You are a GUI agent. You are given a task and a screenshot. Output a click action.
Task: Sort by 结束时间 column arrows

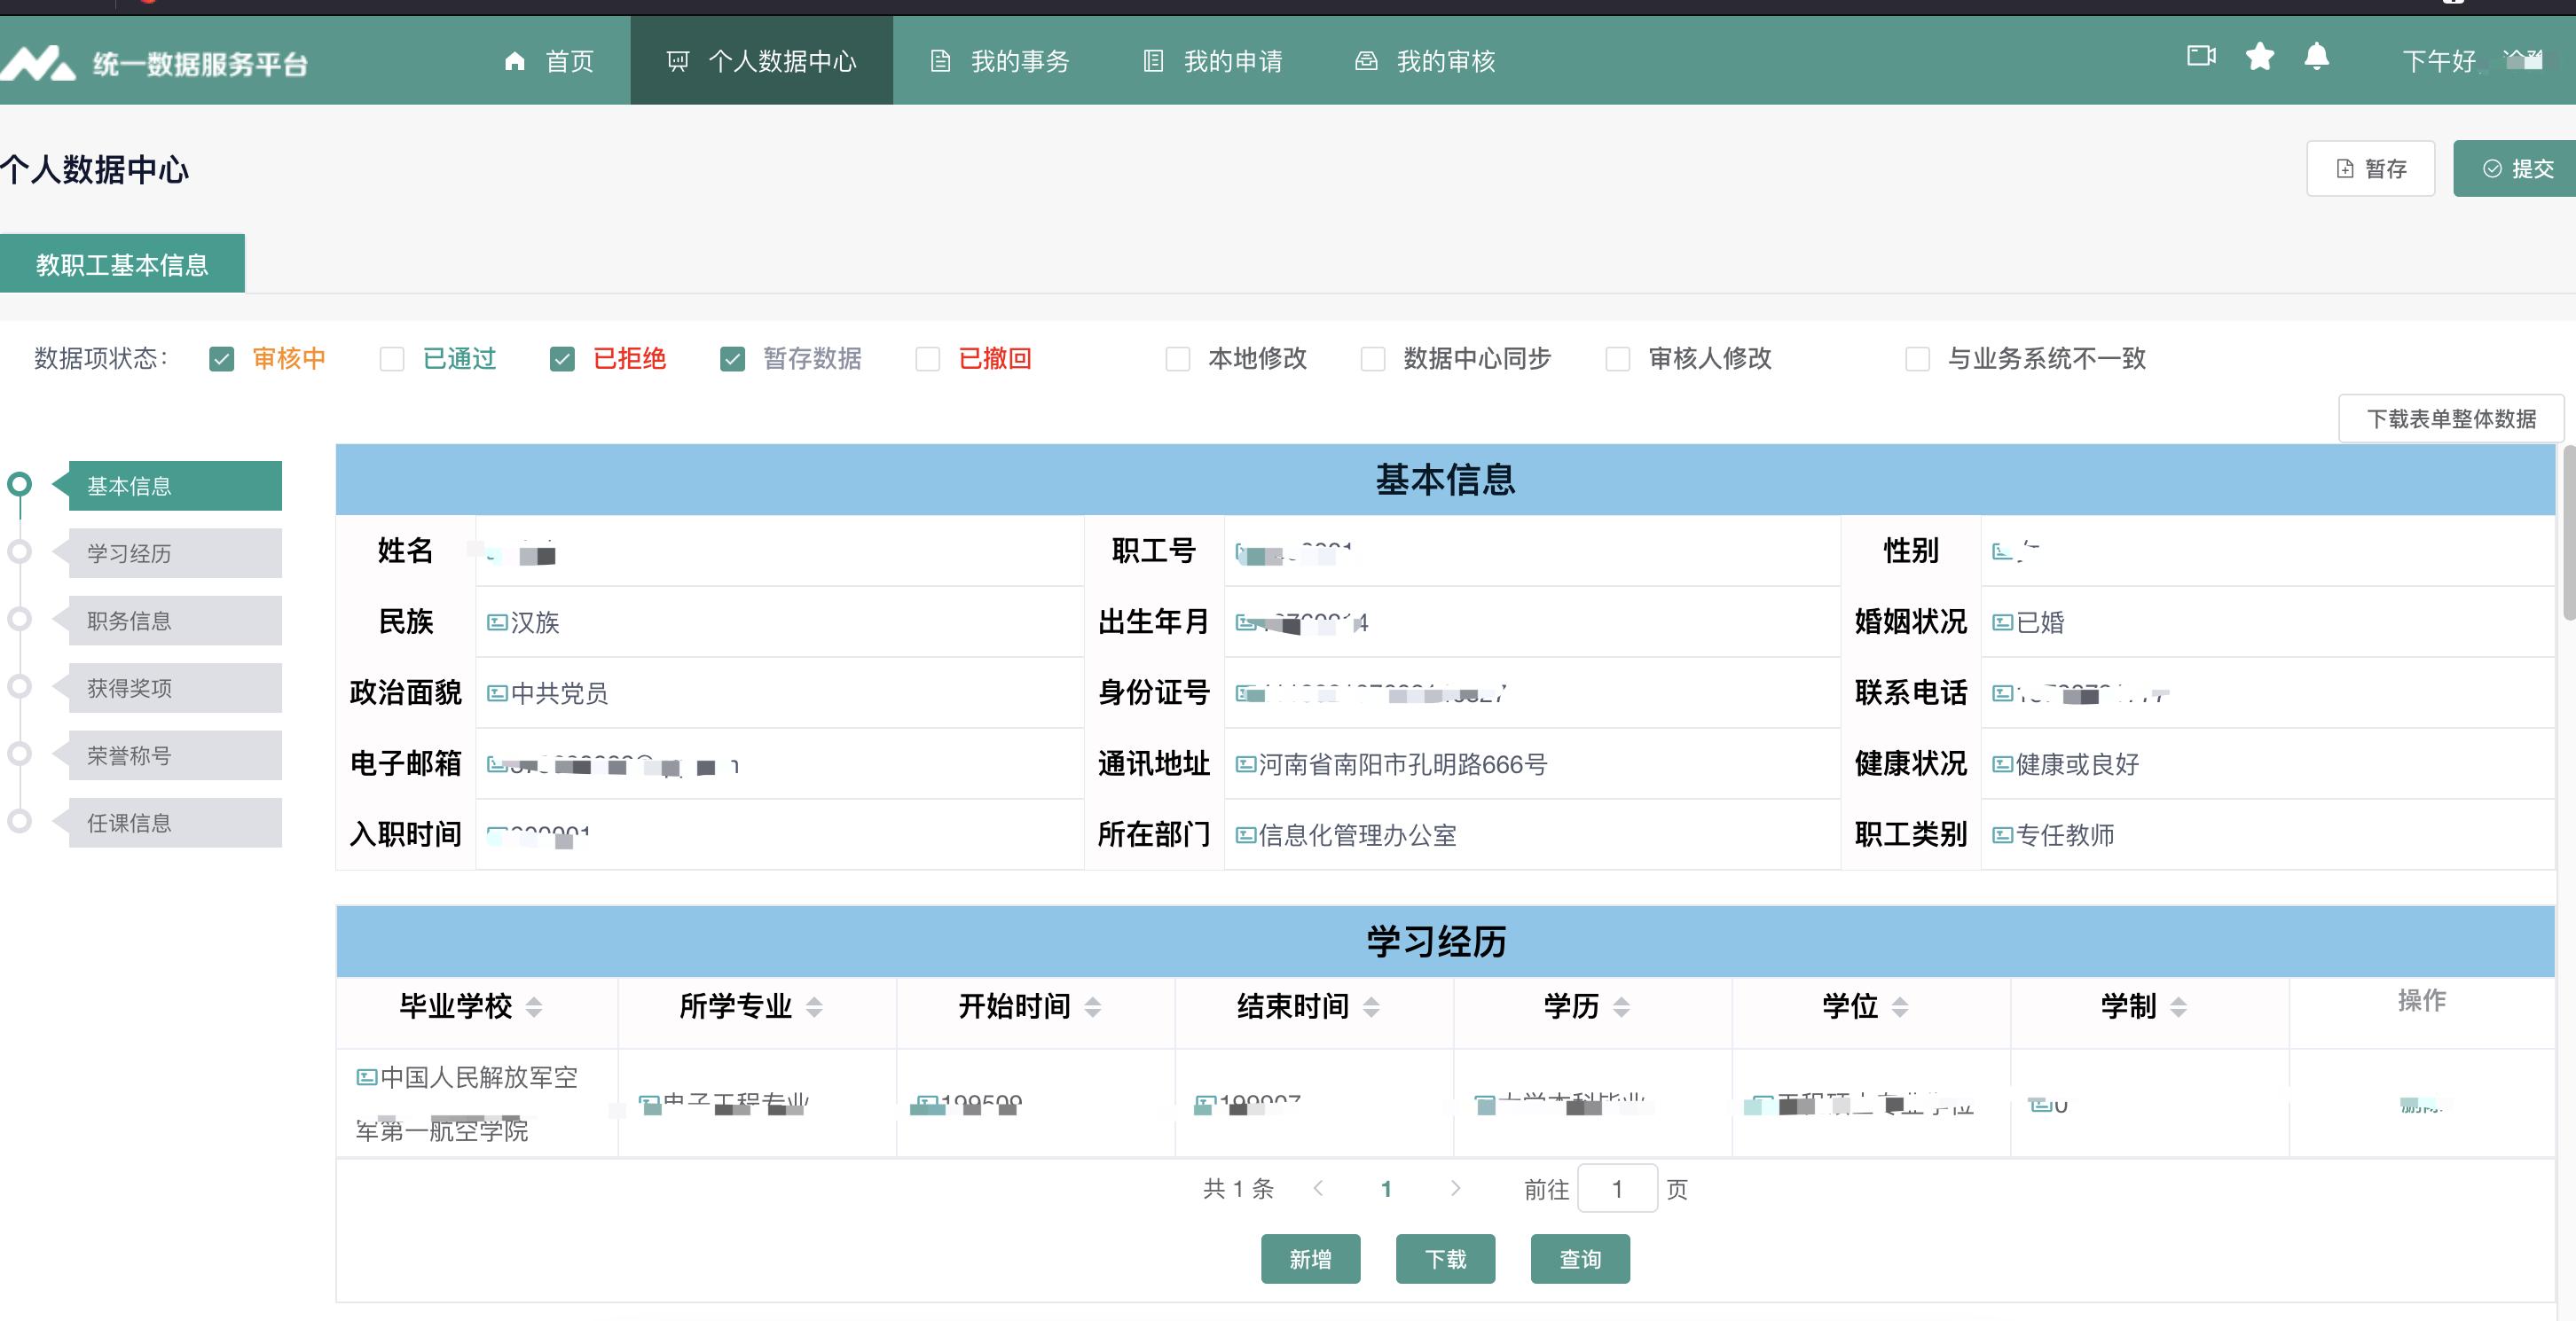coord(1371,1007)
